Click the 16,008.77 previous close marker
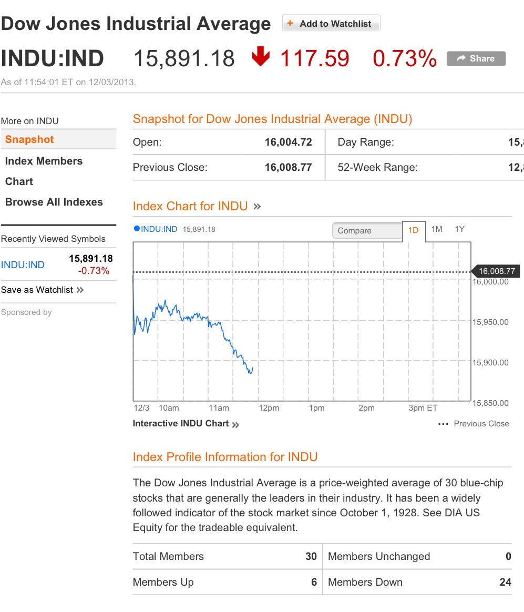The height and width of the screenshot is (612, 524). pyautogui.click(x=497, y=271)
